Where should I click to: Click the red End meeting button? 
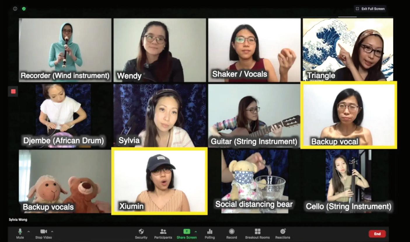click(x=377, y=234)
